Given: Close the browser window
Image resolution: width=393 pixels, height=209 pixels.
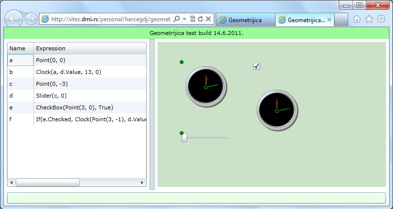Looking at the screenshot, I should pyautogui.click(x=377, y=5).
